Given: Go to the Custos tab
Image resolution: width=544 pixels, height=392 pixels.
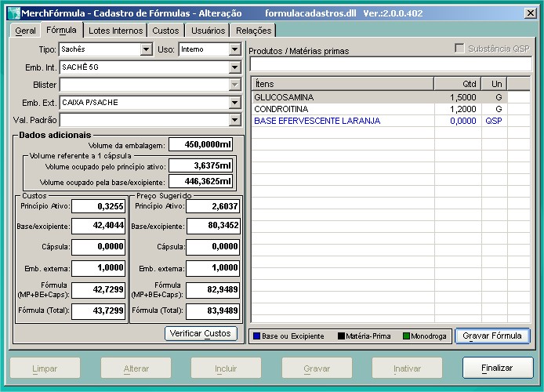Looking at the screenshot, I should pos(165,31).
